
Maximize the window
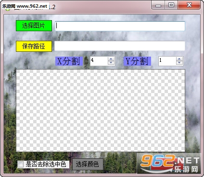[171, 5]
